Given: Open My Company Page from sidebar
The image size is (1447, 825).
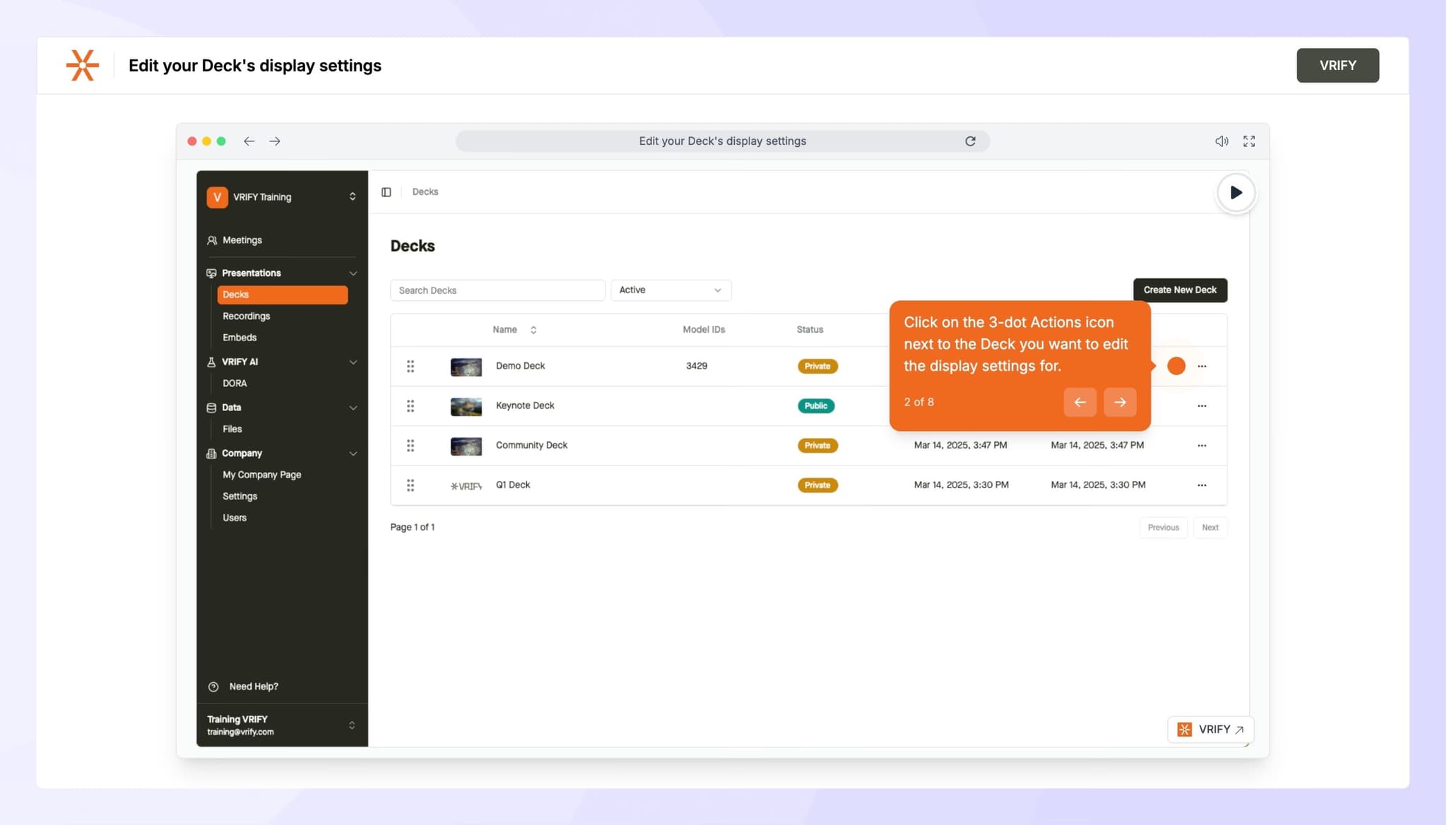Looking at the screenshot, I should 261,474.
